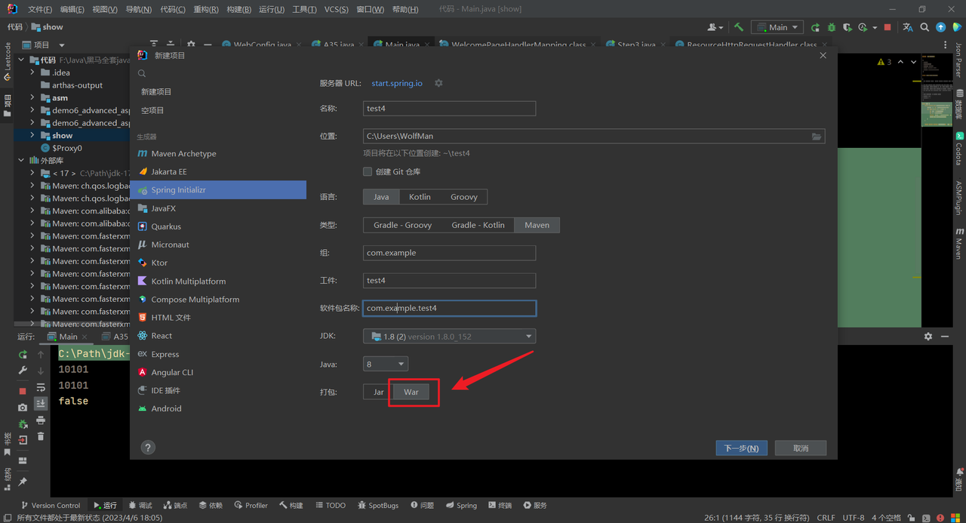Open project panel settings gear icon
This screenshot has width=966, height=523.
[191, 45]
